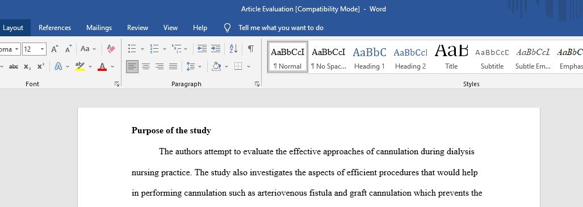583x207 pixels.
Task: Click the Sort A to Z icon
Action: pos(233,49)
